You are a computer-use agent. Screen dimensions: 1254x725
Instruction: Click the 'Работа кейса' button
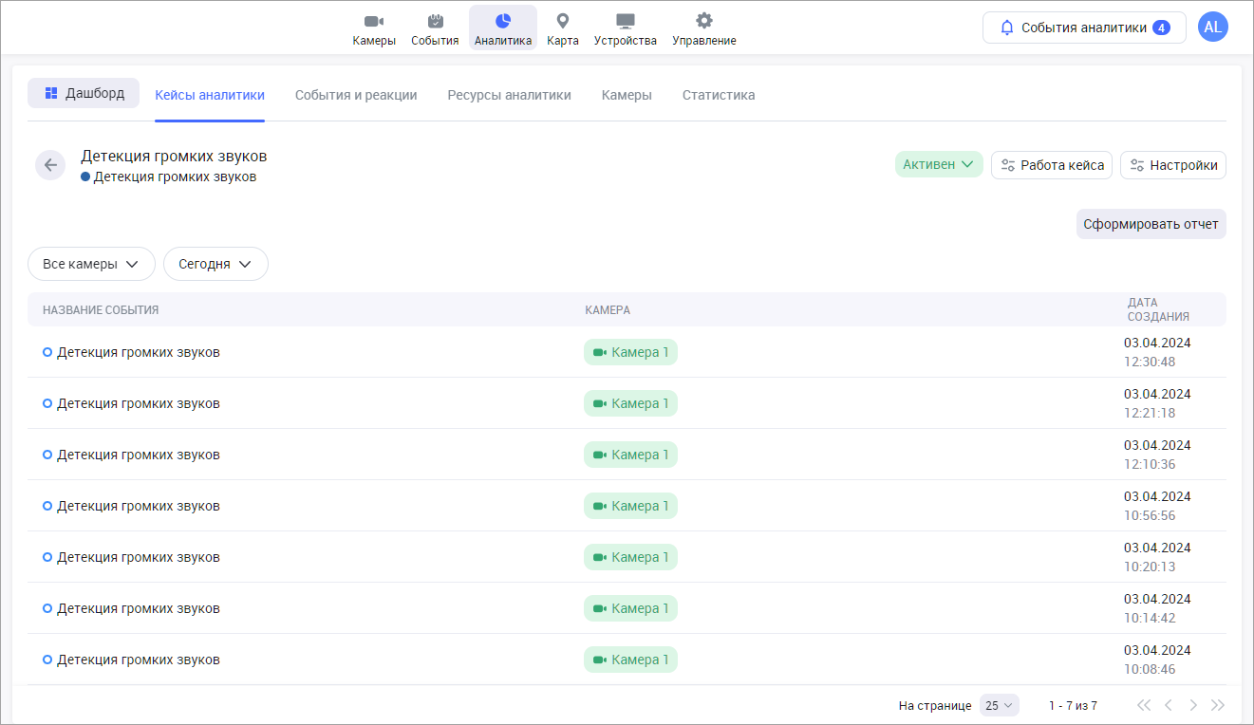click(1052, 165)
